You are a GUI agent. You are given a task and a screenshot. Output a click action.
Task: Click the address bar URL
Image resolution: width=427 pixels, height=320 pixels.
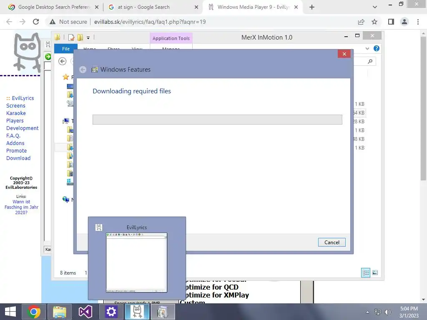coord(150,22)
